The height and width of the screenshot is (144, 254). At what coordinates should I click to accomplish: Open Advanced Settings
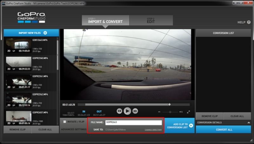[74, 129]
